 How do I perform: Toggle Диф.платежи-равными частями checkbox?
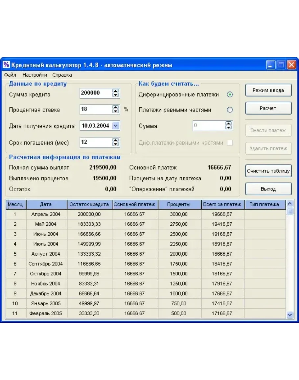click(230, 143)
